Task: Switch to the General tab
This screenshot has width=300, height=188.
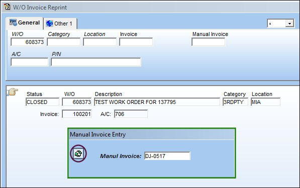Action: pos(25,23)
